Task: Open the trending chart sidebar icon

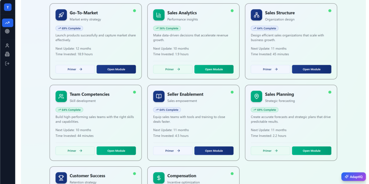Action: tap(8, 23)
